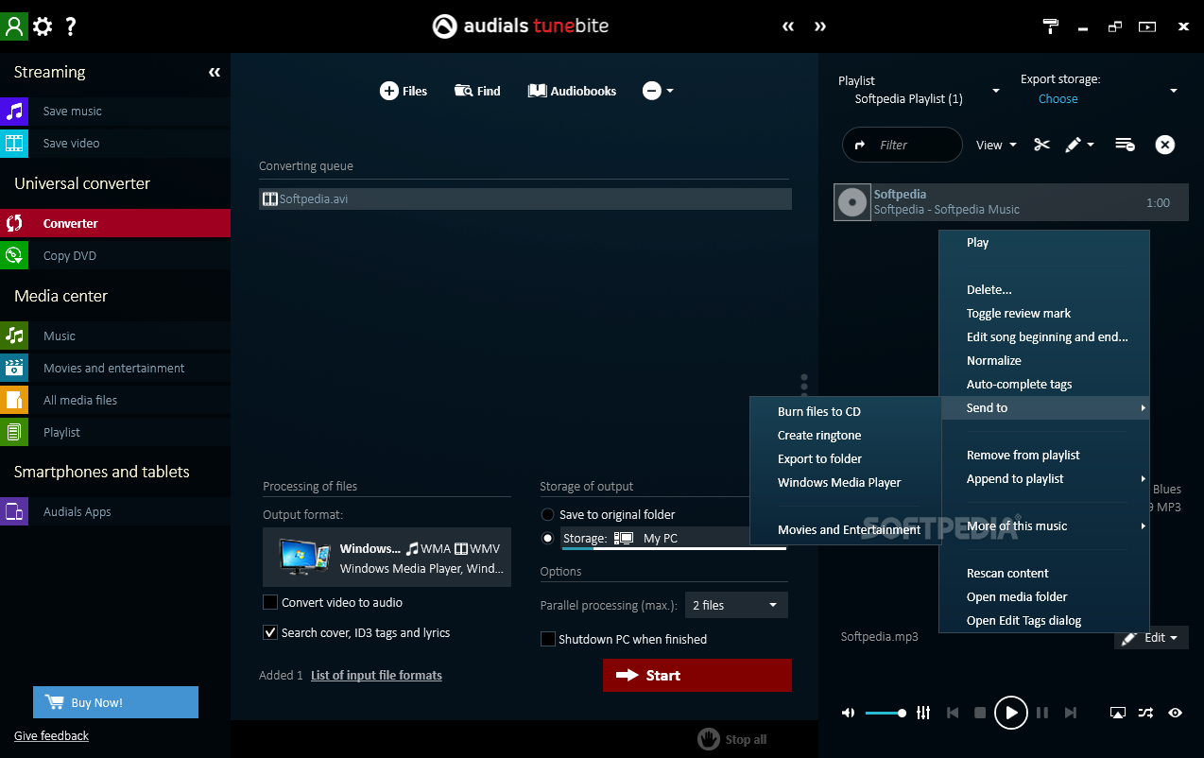Open Movies and entertainment sidebar icon
Screen dimensions: 1204x758
click(14, 368)
